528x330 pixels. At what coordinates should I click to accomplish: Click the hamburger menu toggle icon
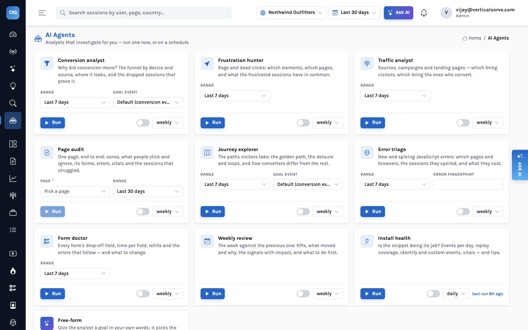(42, 13)
